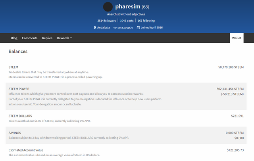
Task: Open the 502,131.454 STEEM power balance menu
Action: point(230,89)
